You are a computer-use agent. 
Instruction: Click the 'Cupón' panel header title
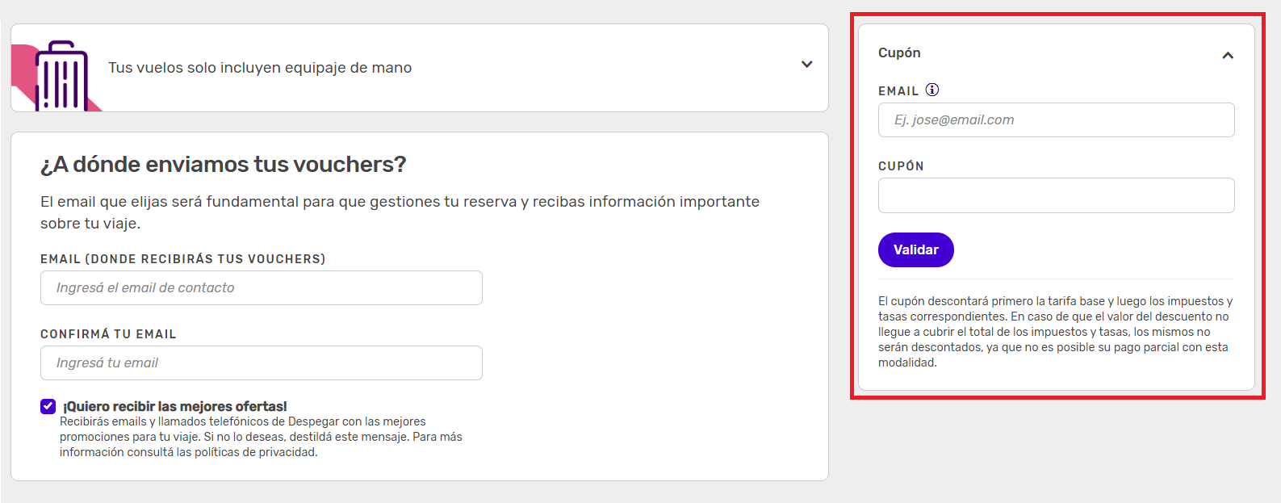[x=899, y=52]
